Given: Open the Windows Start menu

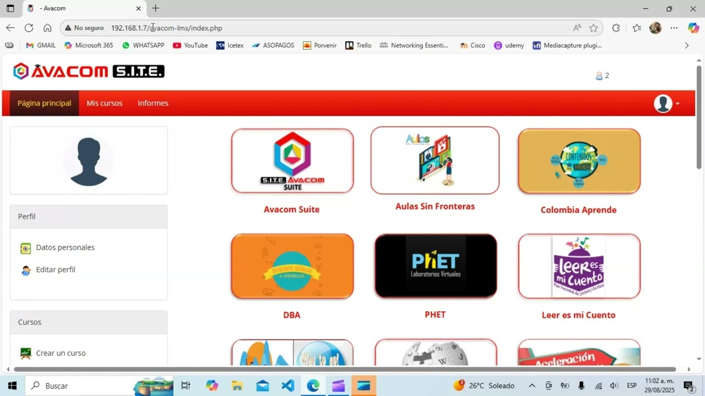Looking at the screenshot, I should (x=12, y=386).
